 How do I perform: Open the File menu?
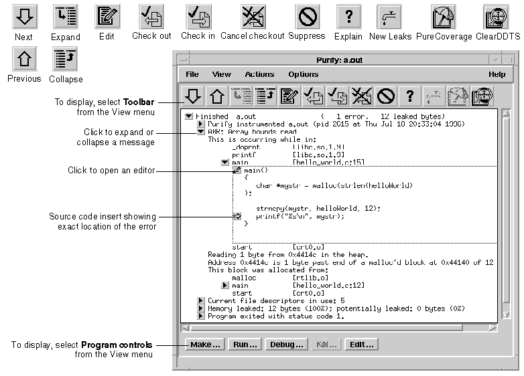[192, 74]
